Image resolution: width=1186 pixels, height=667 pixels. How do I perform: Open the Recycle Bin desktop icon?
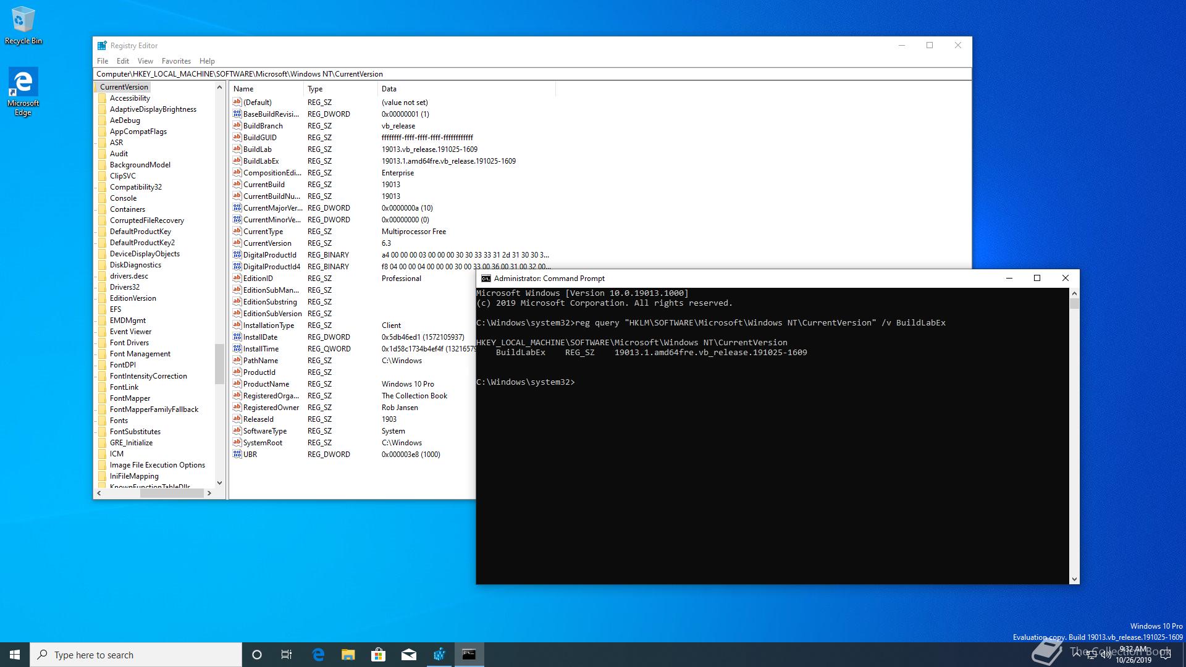click(x=23, y=26)
